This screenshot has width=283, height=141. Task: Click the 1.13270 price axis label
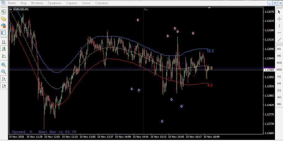coord(269,12)
